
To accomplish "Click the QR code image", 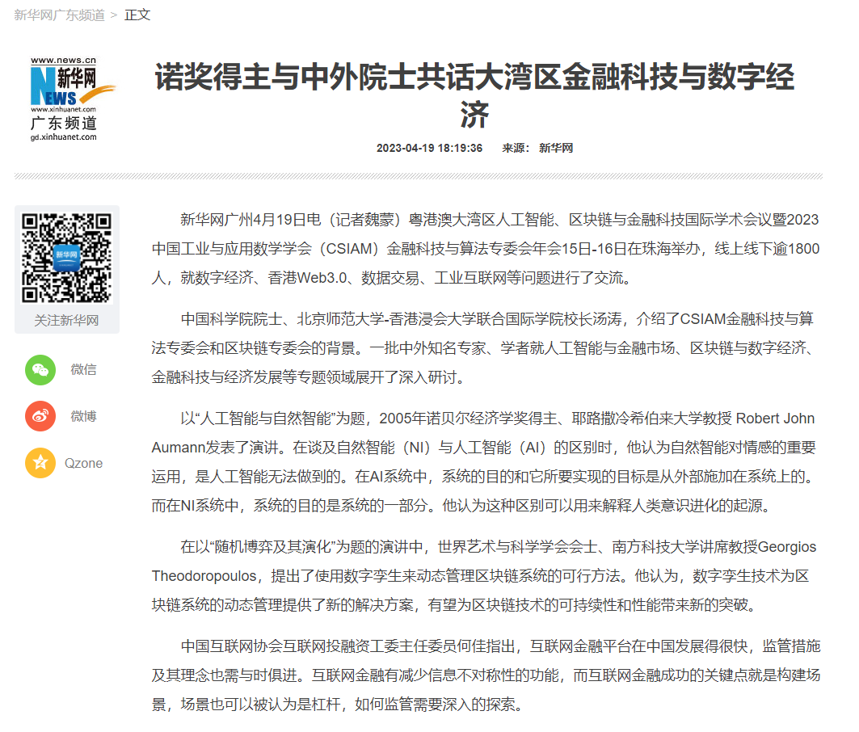I will (x=66, y=258).
